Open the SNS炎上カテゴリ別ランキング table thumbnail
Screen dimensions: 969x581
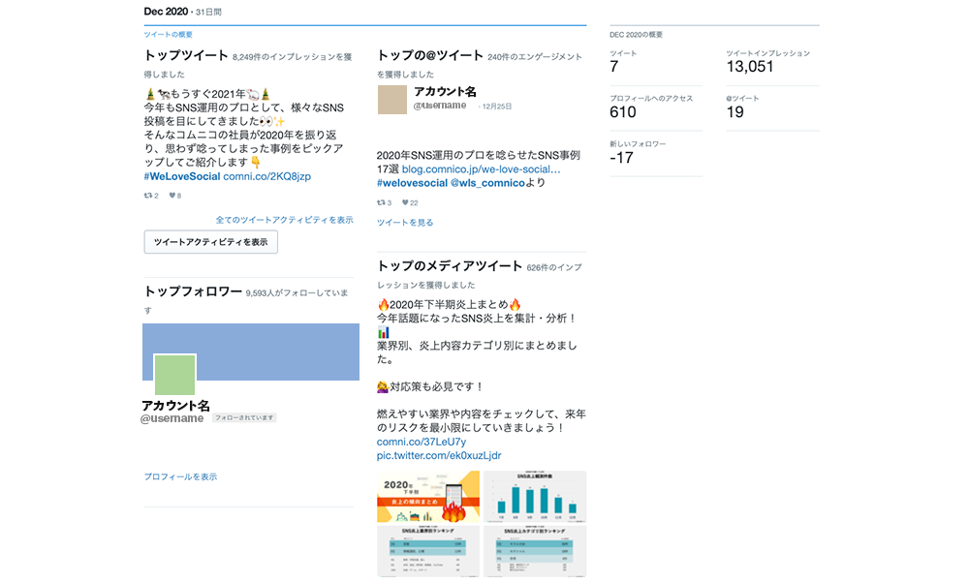535,551
